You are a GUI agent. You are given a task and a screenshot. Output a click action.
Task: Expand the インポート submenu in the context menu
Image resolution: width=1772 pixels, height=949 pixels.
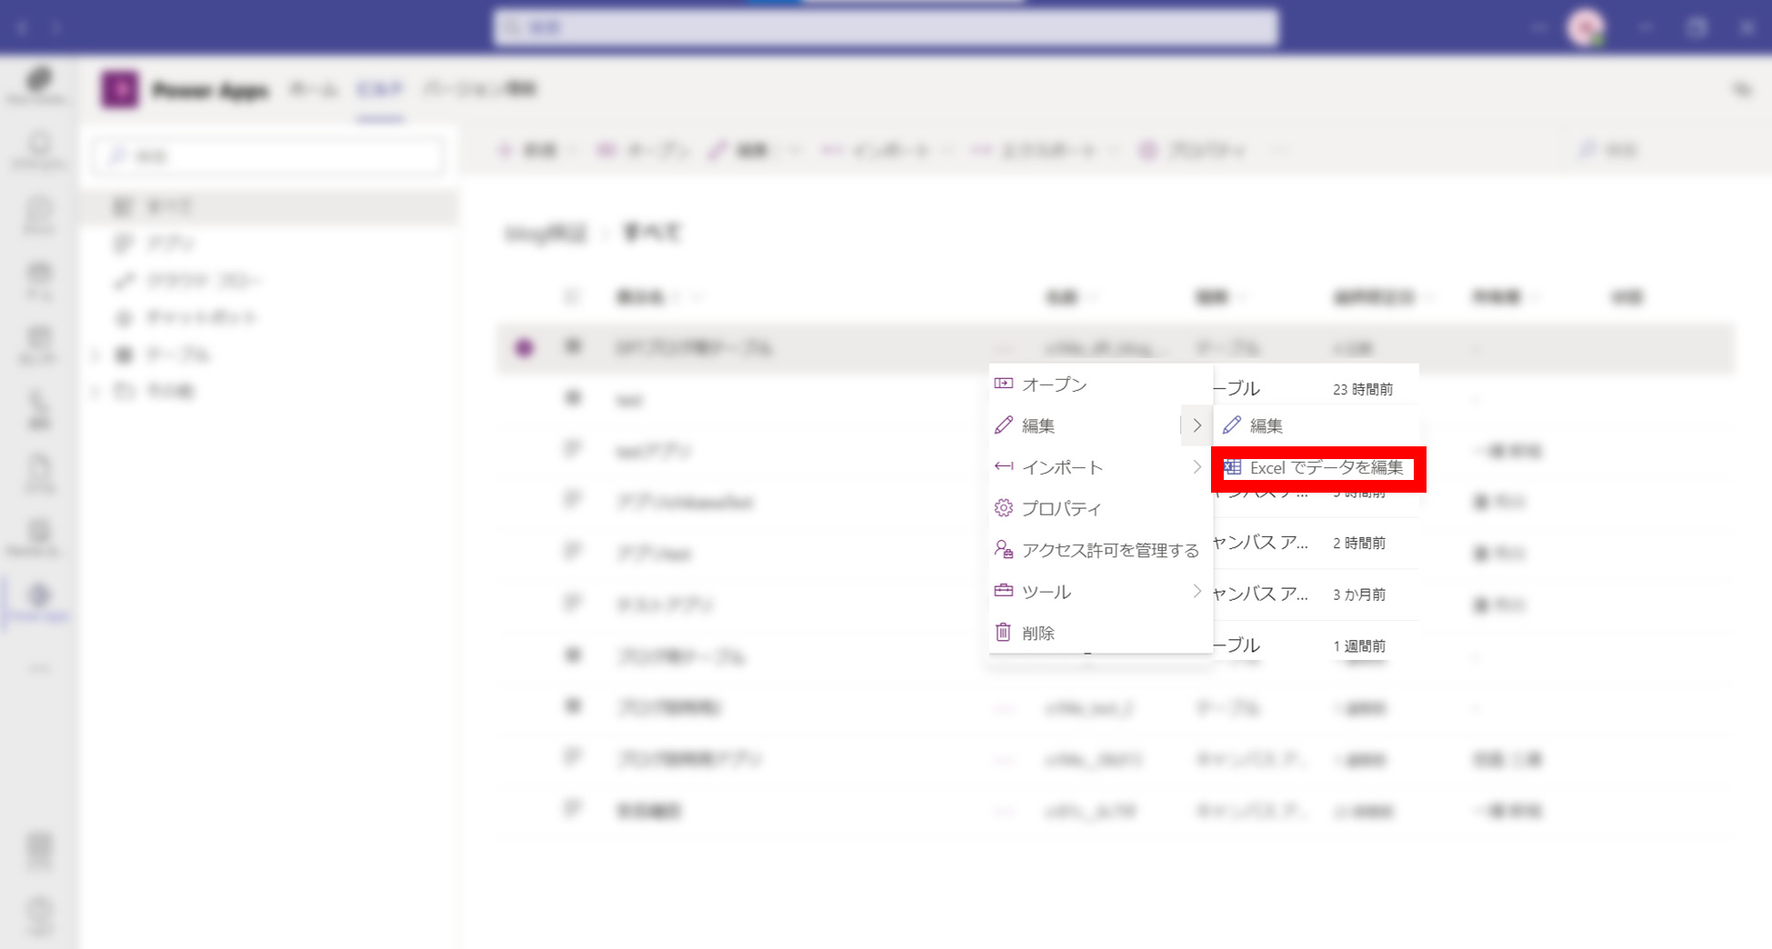pyautogui.click(x=1196, y=467)
